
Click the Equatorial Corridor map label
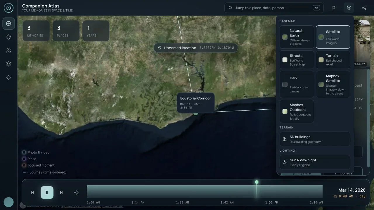click(x=196, y=103)
